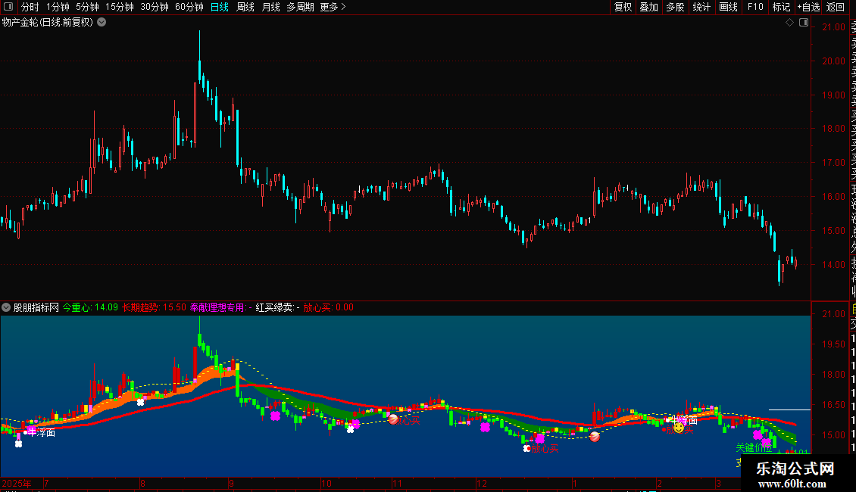Activate the 画线 drawing tools
This screenshot has width=856, height=492.
click(x=728, y=7)
